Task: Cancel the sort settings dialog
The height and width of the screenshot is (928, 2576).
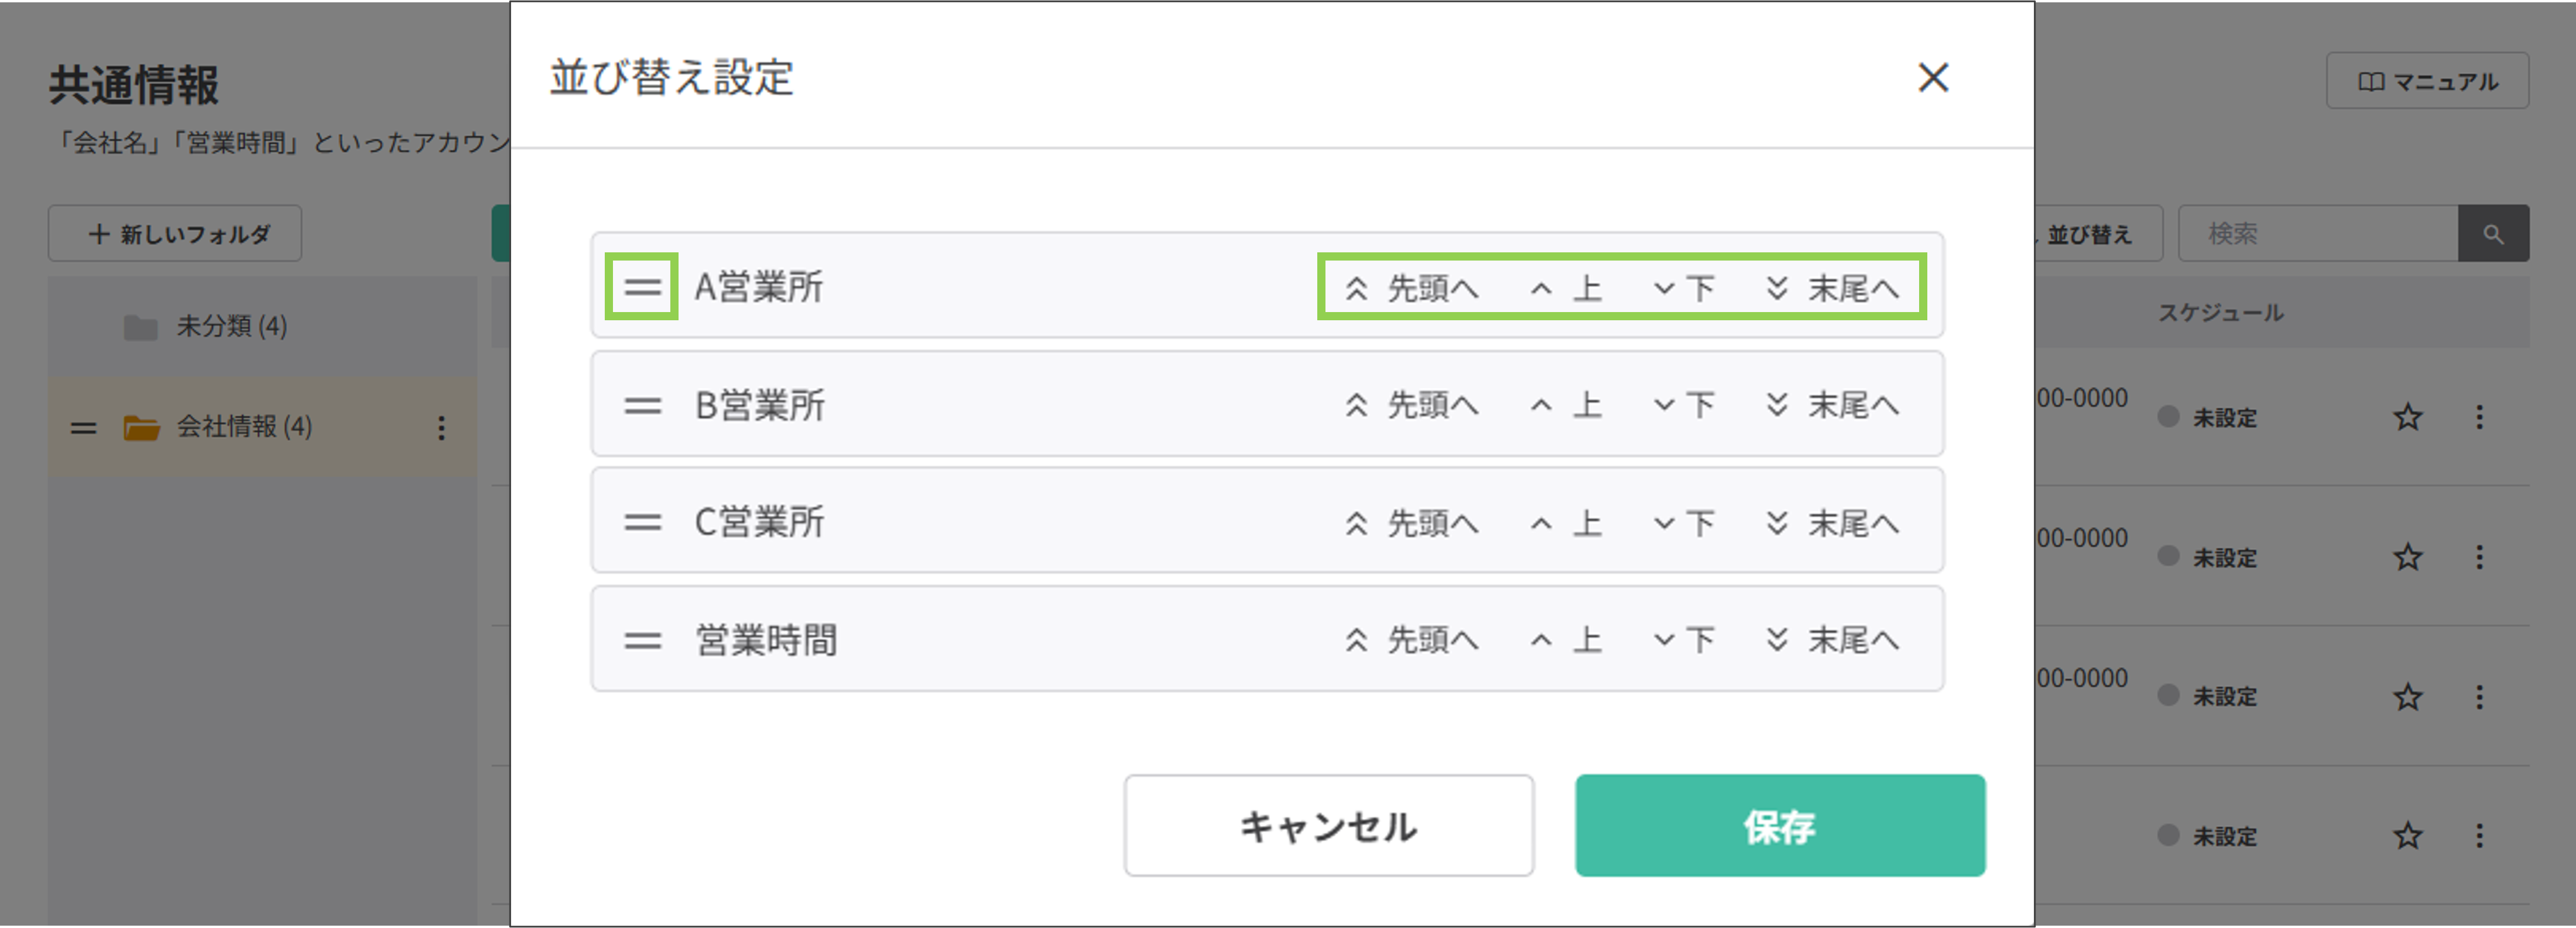Action: coord(1328,825)
